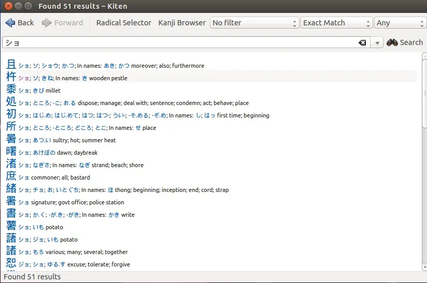Open the No filter dropdown
Screen dimensions: 427x283
click(x=254, y=23)
